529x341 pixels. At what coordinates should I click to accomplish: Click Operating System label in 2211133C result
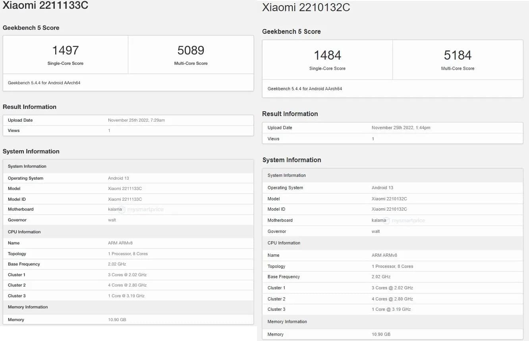[25, 178]
